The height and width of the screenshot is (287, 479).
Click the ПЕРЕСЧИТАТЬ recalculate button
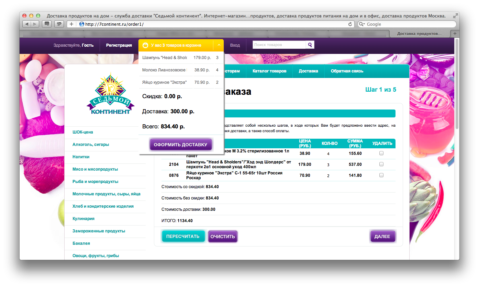(183, 236)
